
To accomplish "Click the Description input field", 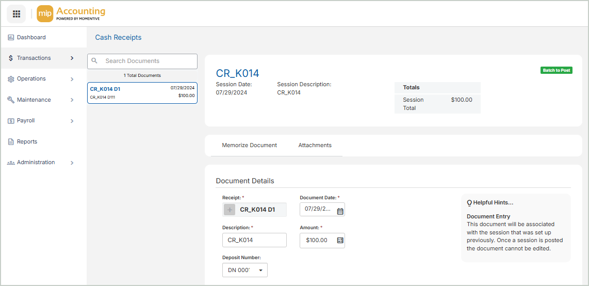I will click(x=254, y=240).
